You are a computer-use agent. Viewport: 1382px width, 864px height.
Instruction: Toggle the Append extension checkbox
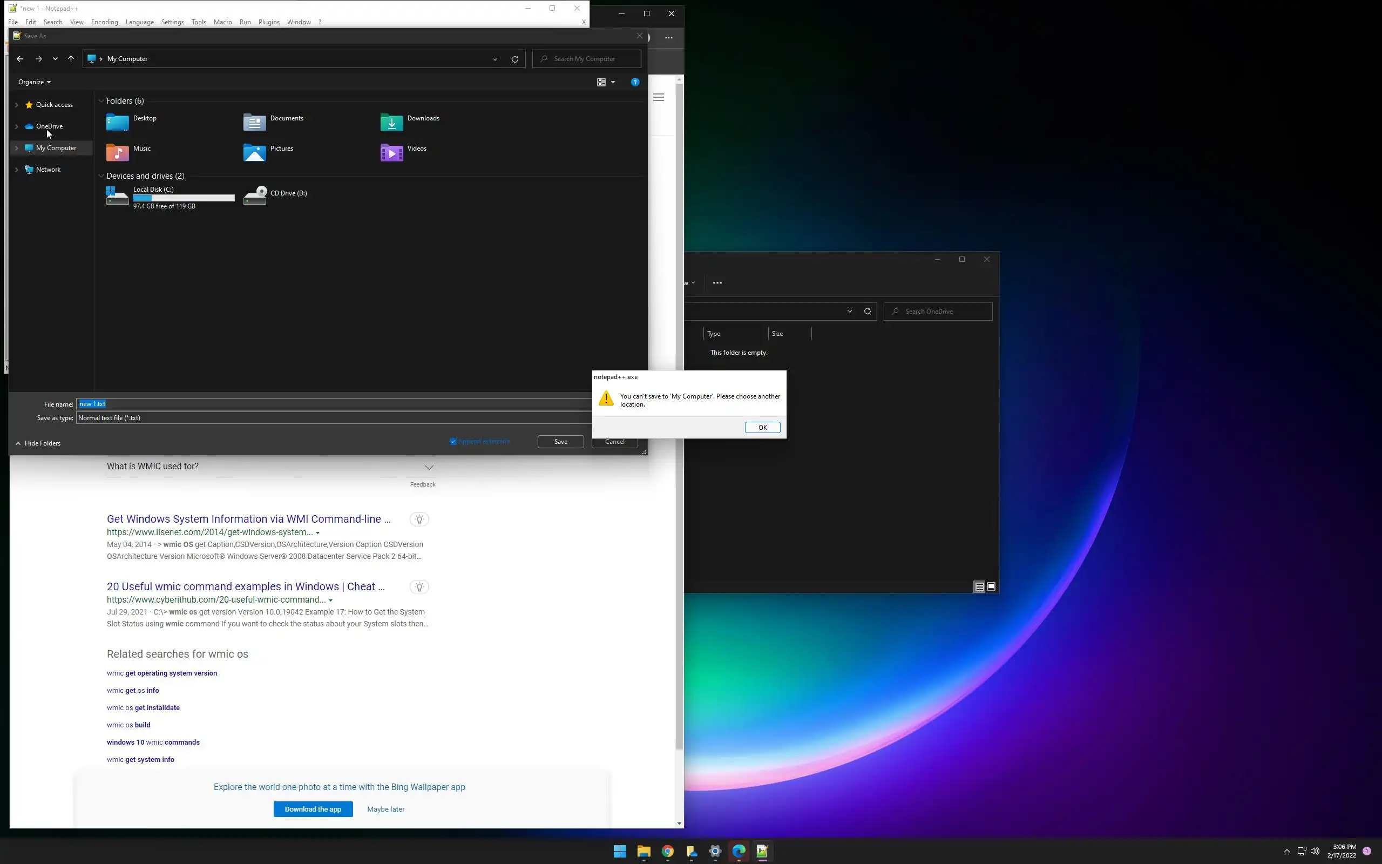[x=453, y=441]
